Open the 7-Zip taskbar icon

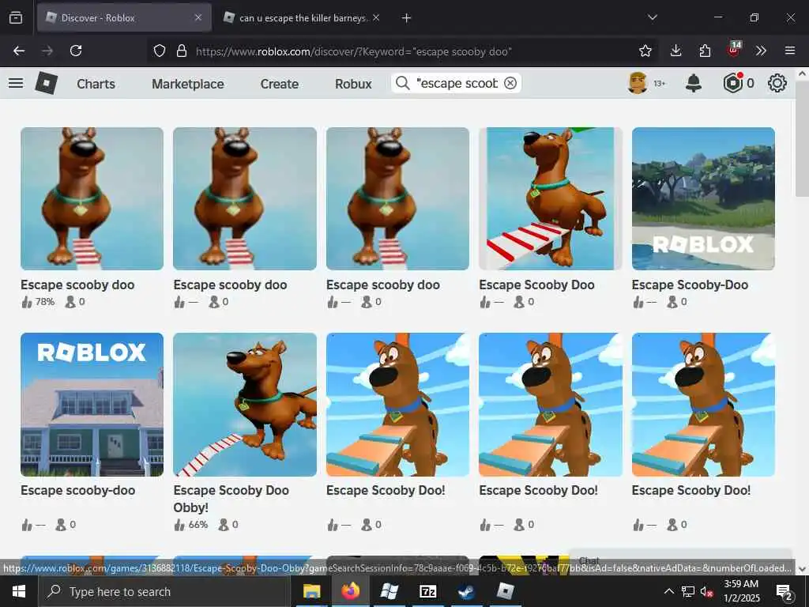[427, 591]
